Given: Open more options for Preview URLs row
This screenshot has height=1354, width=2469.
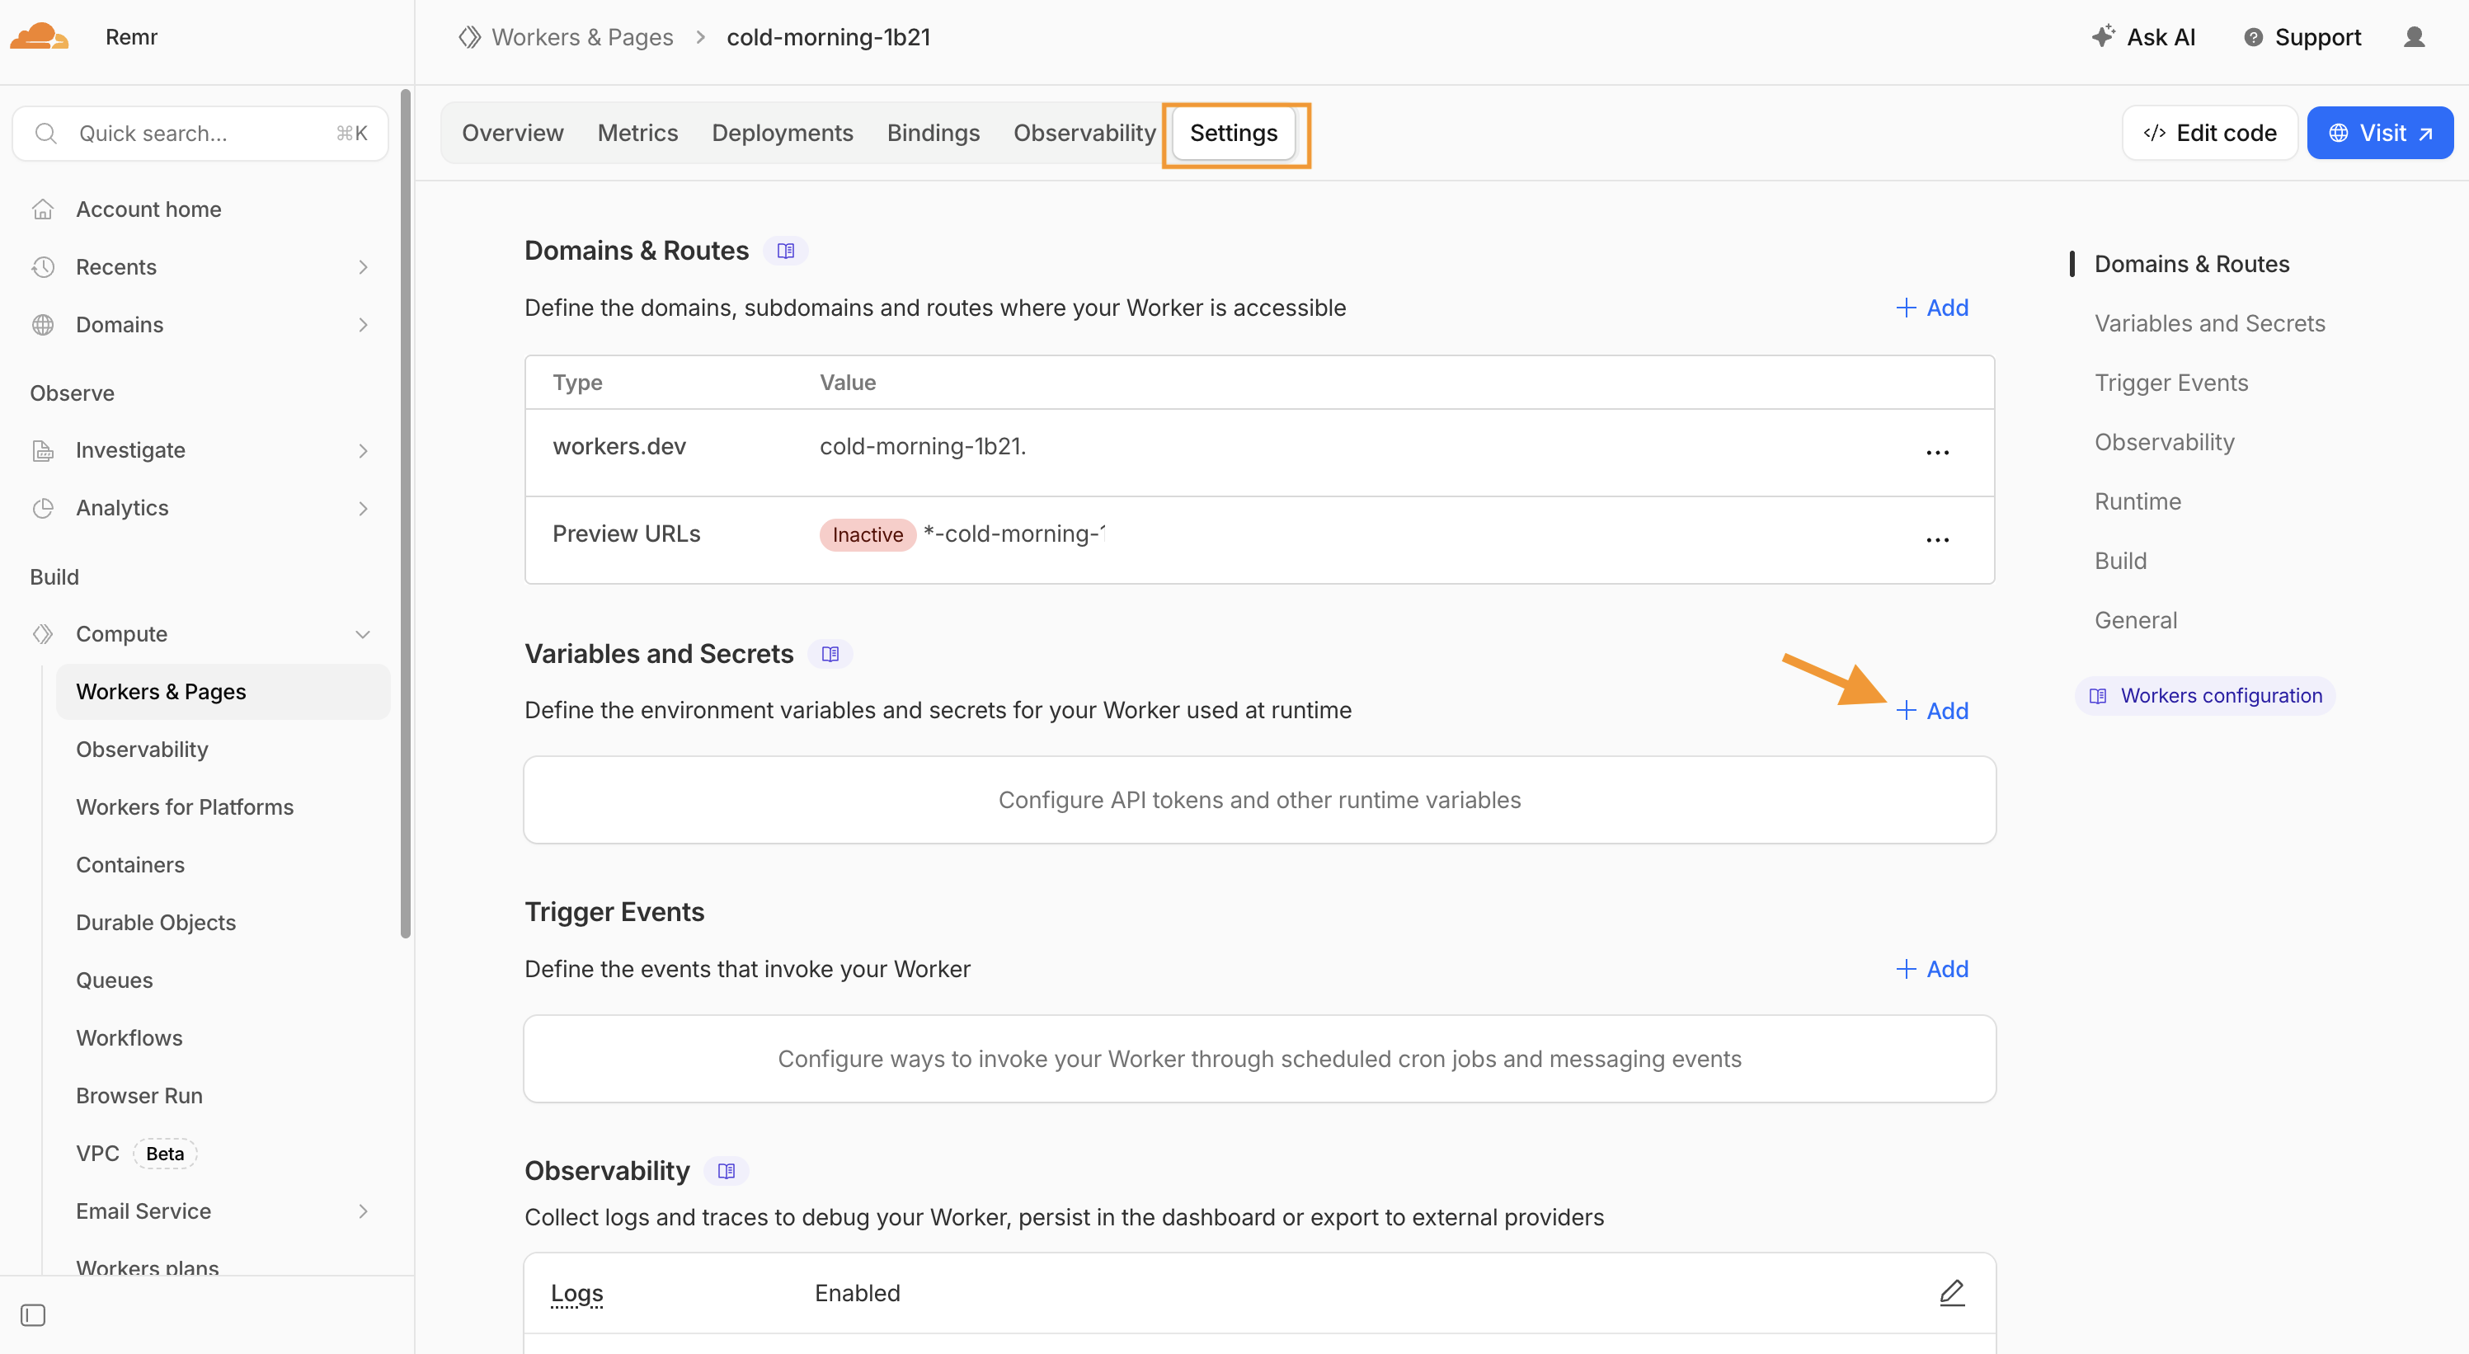Looking at the screenshot, I should point(1937,539).
